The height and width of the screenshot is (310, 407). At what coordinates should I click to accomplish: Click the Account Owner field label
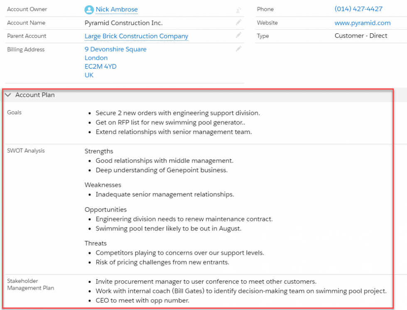pyautogui.click(x=27, y=9)
